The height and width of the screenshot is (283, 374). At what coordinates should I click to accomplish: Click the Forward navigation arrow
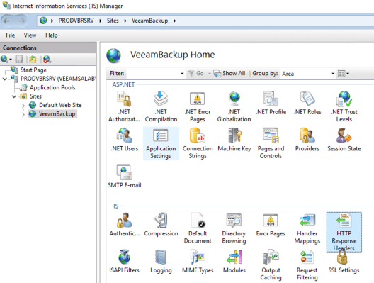[21, 21]
